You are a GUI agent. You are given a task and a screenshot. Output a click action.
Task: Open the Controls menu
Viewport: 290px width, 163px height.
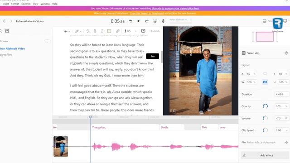(26, 4)
